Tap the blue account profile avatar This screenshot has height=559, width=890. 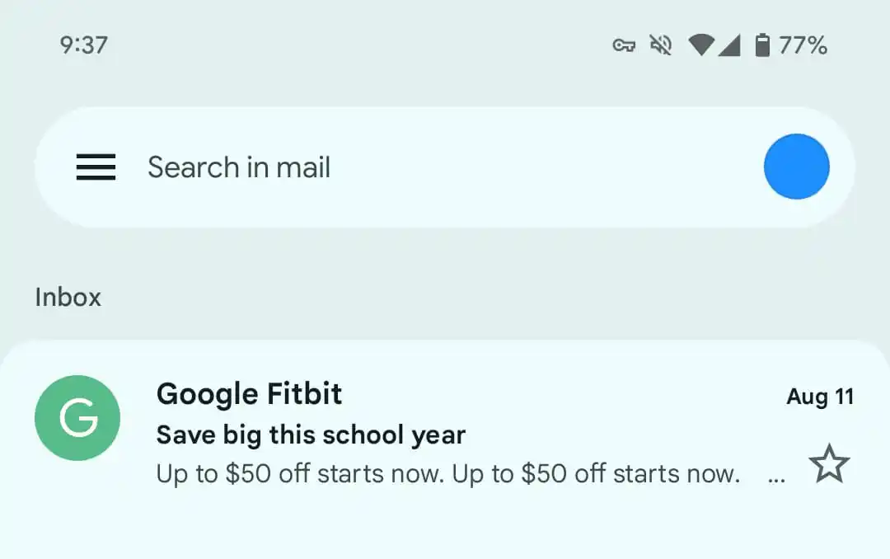click(796, 167)
